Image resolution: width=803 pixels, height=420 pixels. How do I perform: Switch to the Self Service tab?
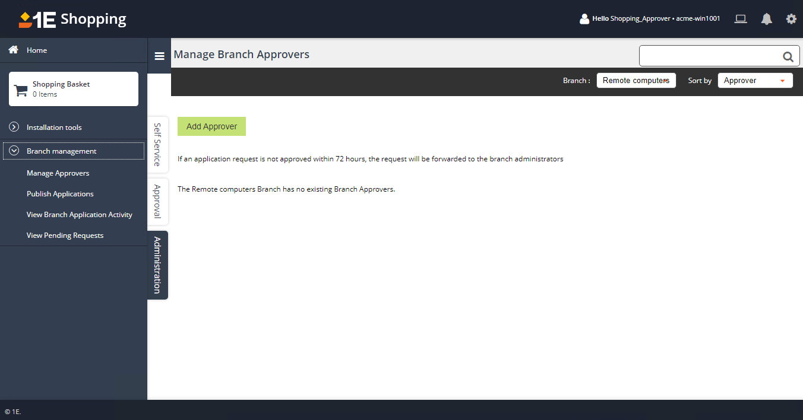click(157, 144)
